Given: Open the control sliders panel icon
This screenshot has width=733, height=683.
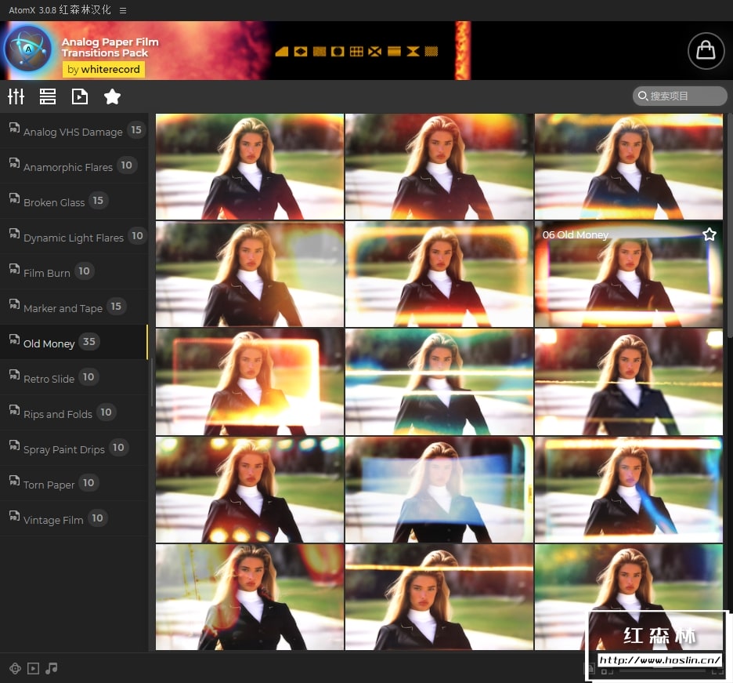Looking at the screenshot, I should coord(16,96).
